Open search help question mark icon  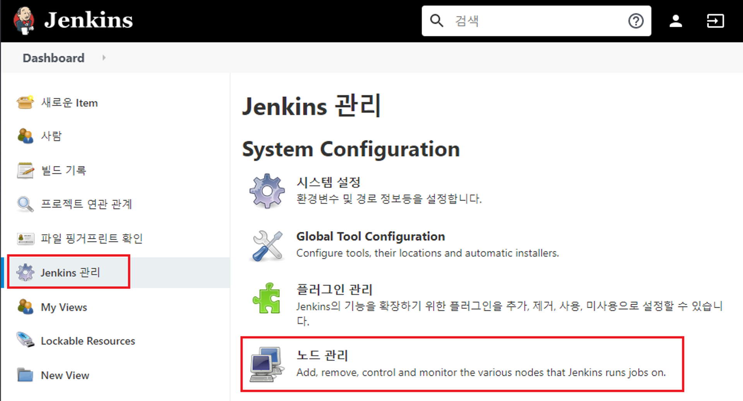tap(635, 21)
